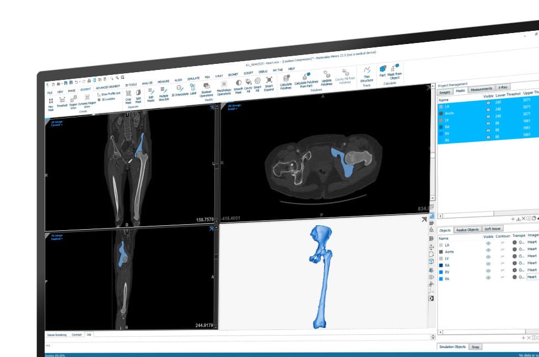Open the Volume Rendering tab at the bottom
The width and height of the screenshot is (539, 357).
tap(57, 334)
